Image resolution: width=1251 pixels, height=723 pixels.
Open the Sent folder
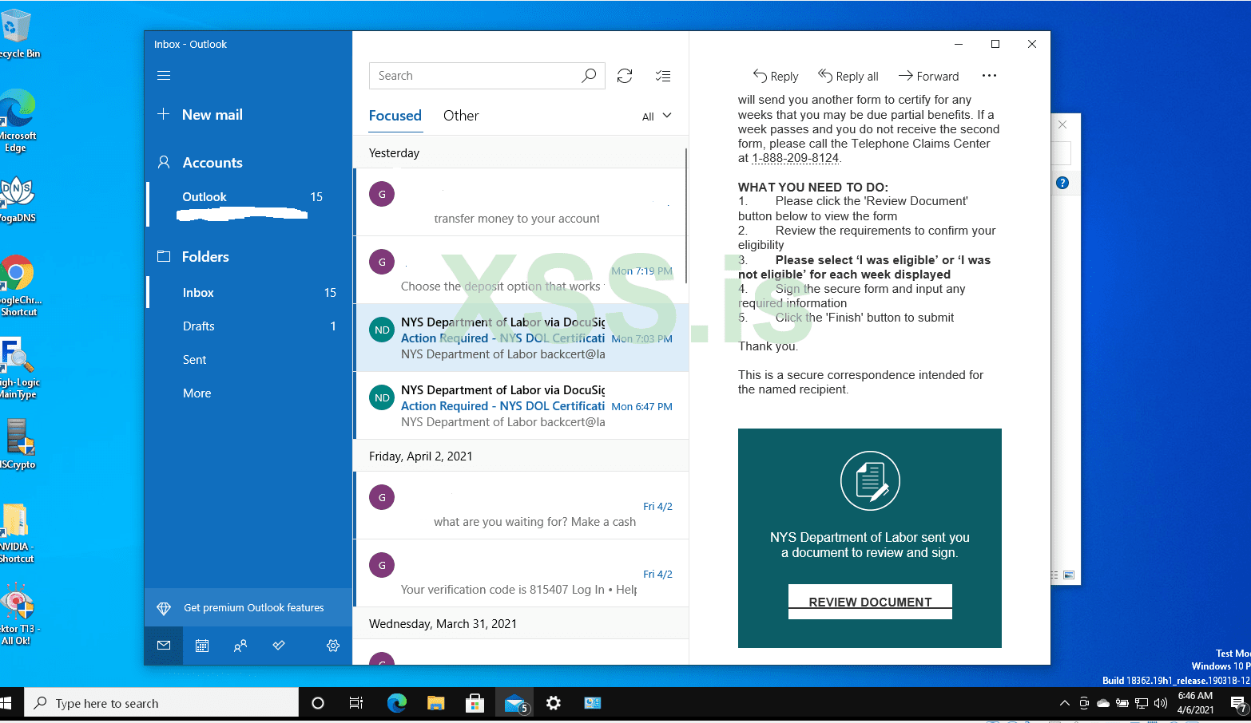249,360
